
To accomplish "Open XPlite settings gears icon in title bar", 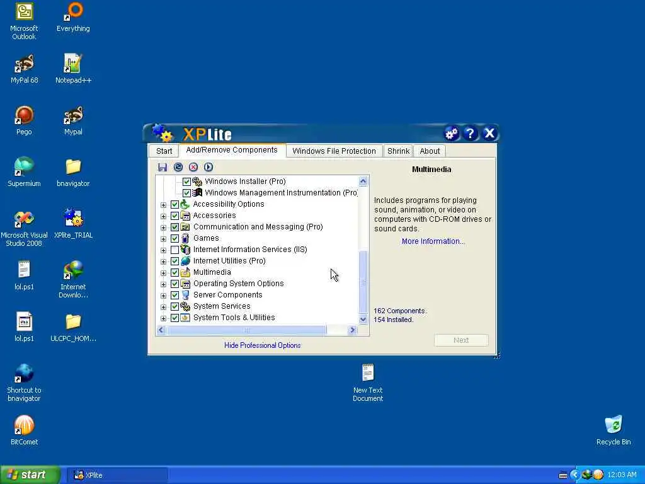I will (451, 134).
